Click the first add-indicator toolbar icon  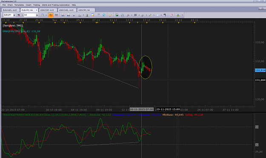(63, 15)
